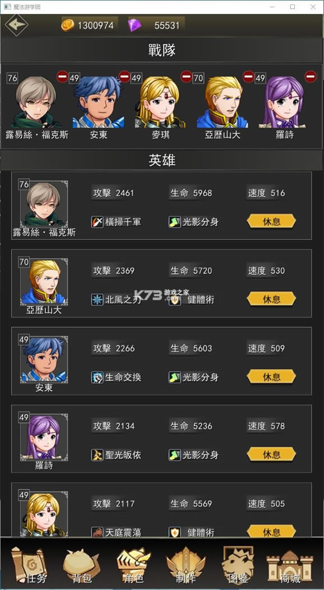Click the 戰隊 section header
The height and width of the screenshot is (590, 324).
[162, 49]
